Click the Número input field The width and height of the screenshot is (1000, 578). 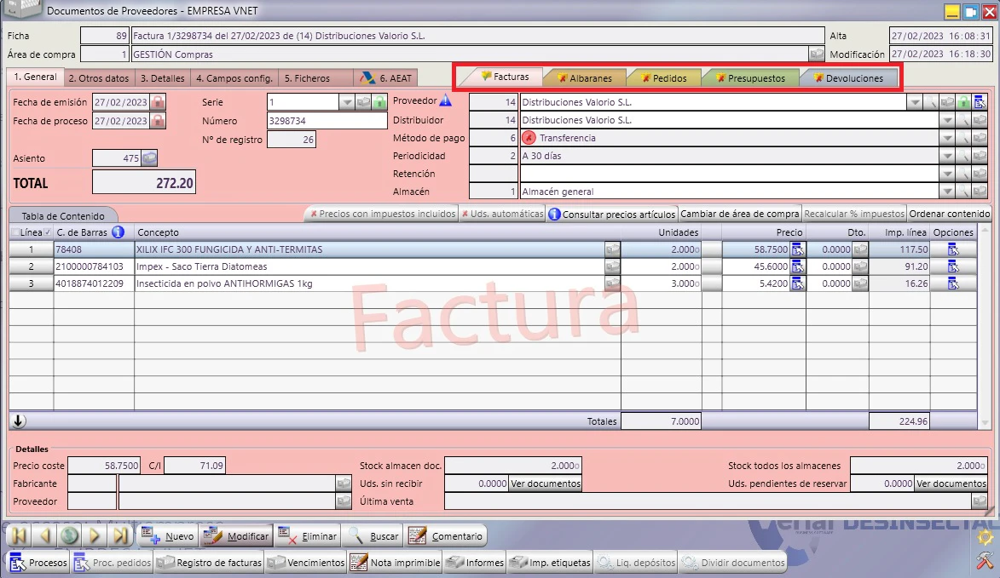coord(327,121)
